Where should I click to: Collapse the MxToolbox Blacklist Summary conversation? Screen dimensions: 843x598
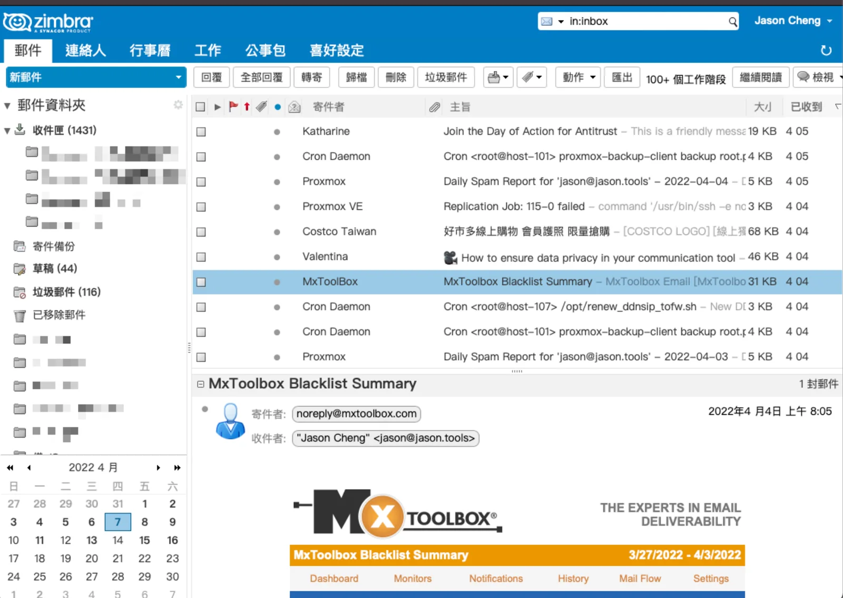(x=201, y=384)
